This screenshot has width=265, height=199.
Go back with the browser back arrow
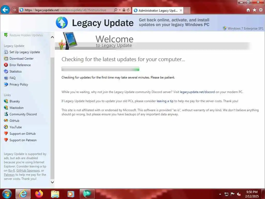[5, 10]
